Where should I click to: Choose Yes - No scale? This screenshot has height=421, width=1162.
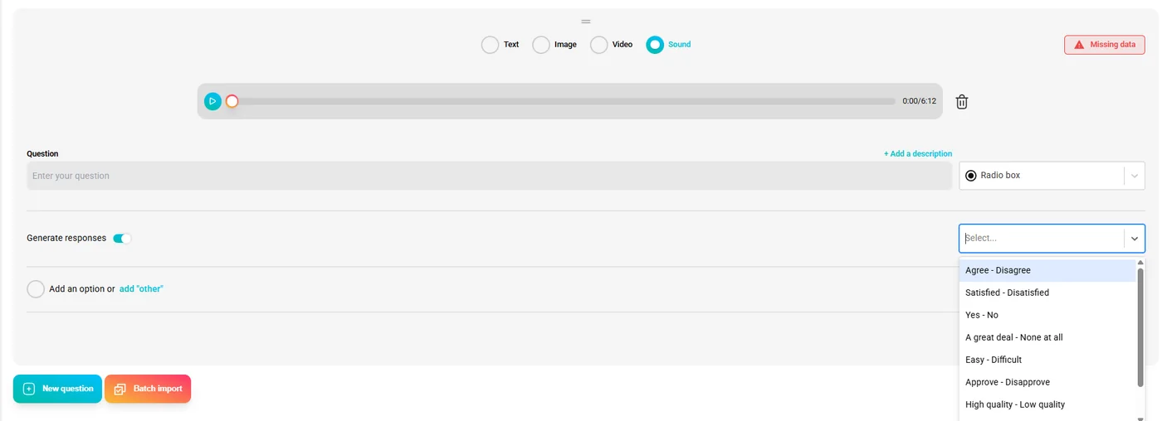click(1047, 315)
